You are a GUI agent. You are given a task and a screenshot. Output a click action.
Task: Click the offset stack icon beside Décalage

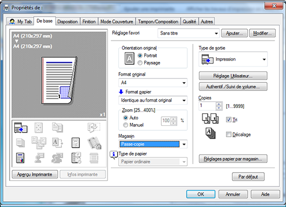pyautogui.click(x=210, y=133)
